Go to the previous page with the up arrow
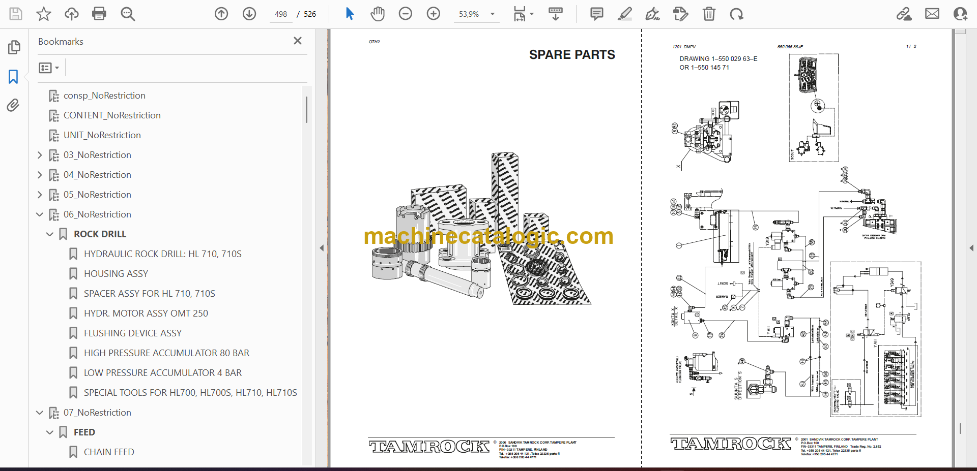 point(221,14)
